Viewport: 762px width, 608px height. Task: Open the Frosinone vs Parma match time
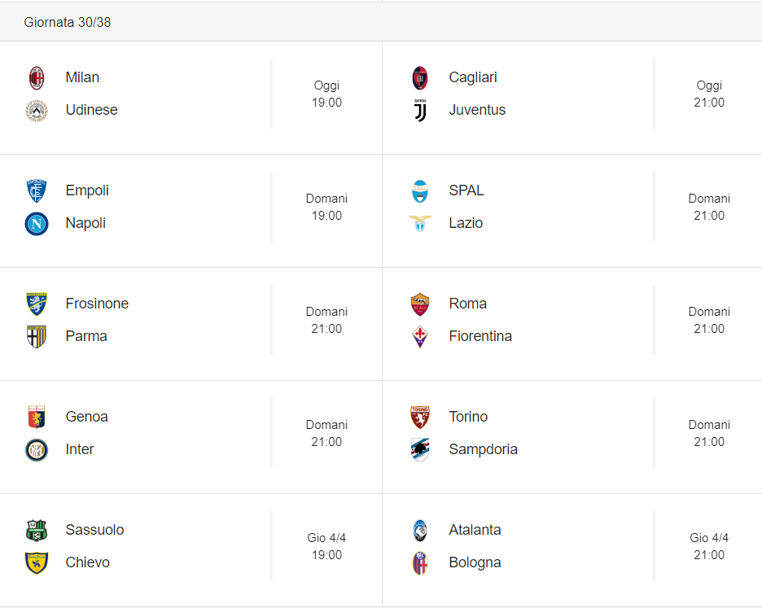point(326,321)
